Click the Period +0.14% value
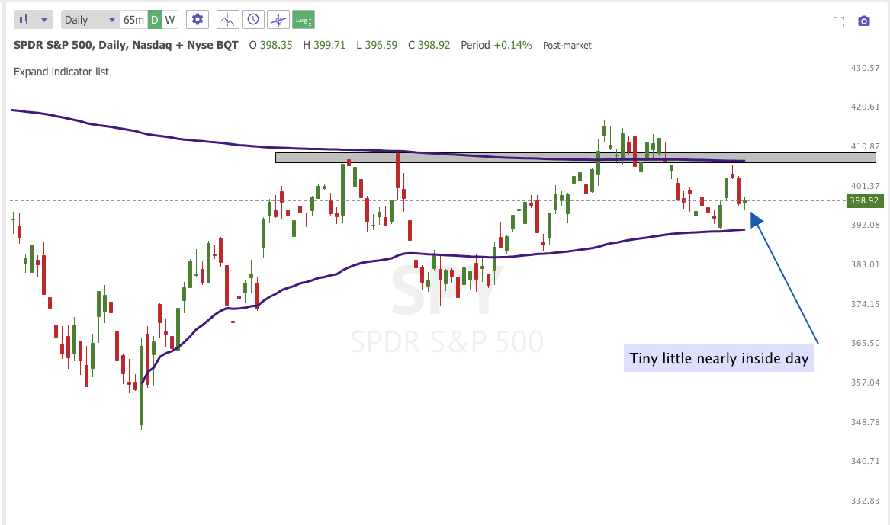Viewport: 890px width, 525px height. click(512, 46)
